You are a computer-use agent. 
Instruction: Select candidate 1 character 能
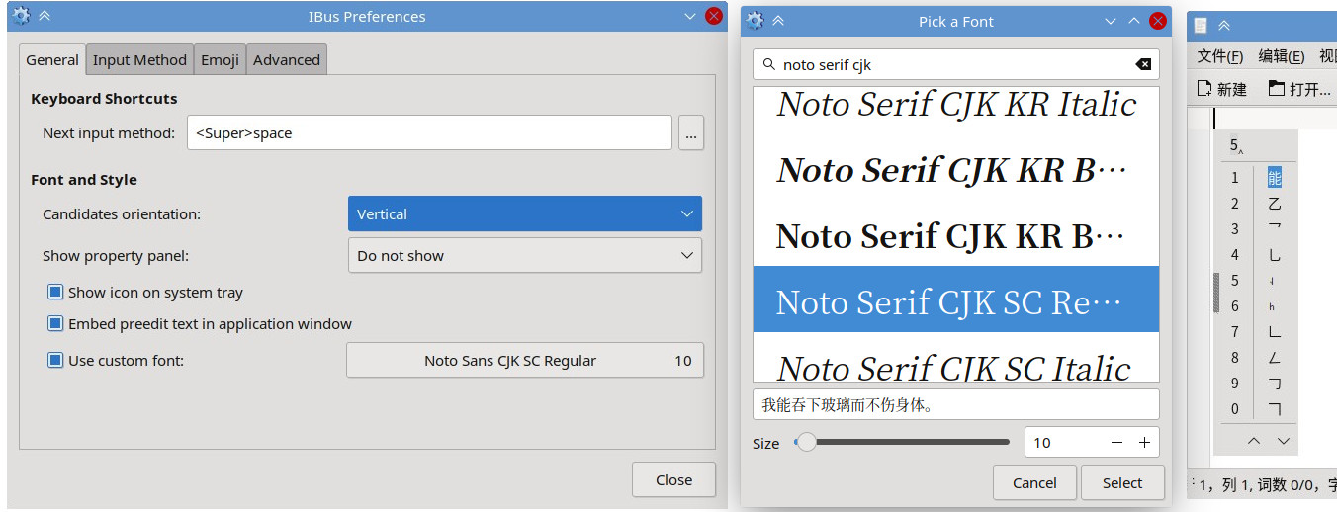click(1274, 178)
